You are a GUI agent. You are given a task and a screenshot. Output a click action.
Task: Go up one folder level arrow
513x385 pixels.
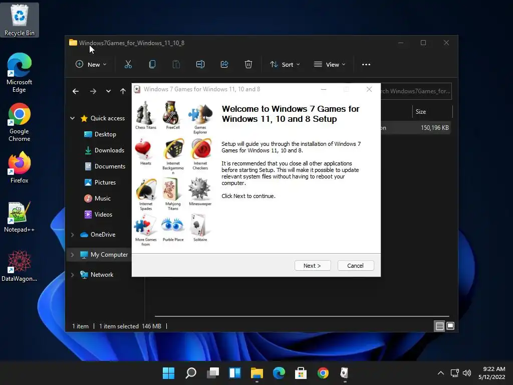pos(123,91)
